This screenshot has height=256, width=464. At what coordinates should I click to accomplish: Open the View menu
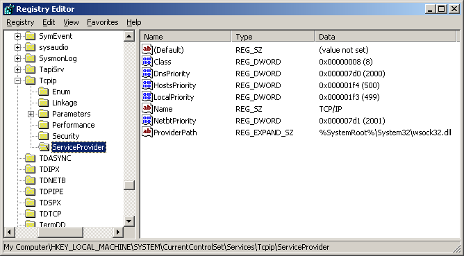click(x=71, y=22)
